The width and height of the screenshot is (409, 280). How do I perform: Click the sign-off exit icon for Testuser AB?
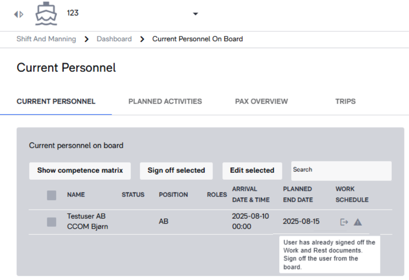point(344,222)
